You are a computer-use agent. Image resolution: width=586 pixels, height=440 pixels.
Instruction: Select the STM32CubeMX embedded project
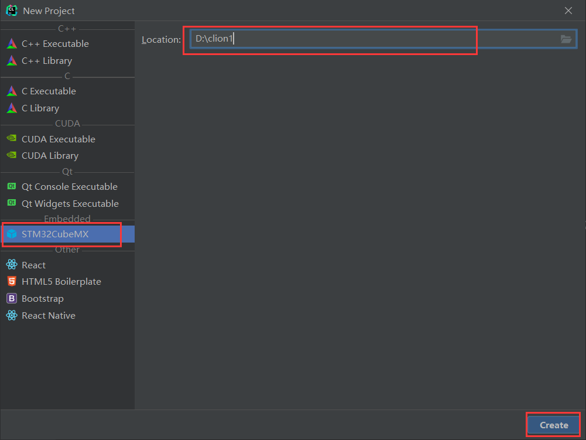(68, 234)
